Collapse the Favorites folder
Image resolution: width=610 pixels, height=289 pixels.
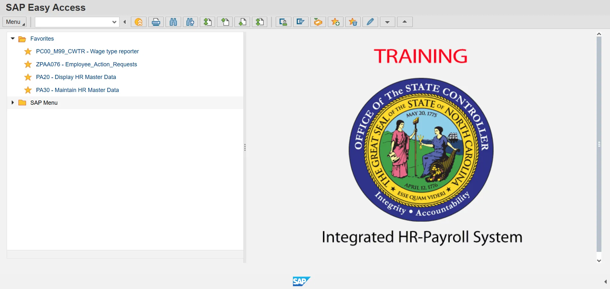13,38
